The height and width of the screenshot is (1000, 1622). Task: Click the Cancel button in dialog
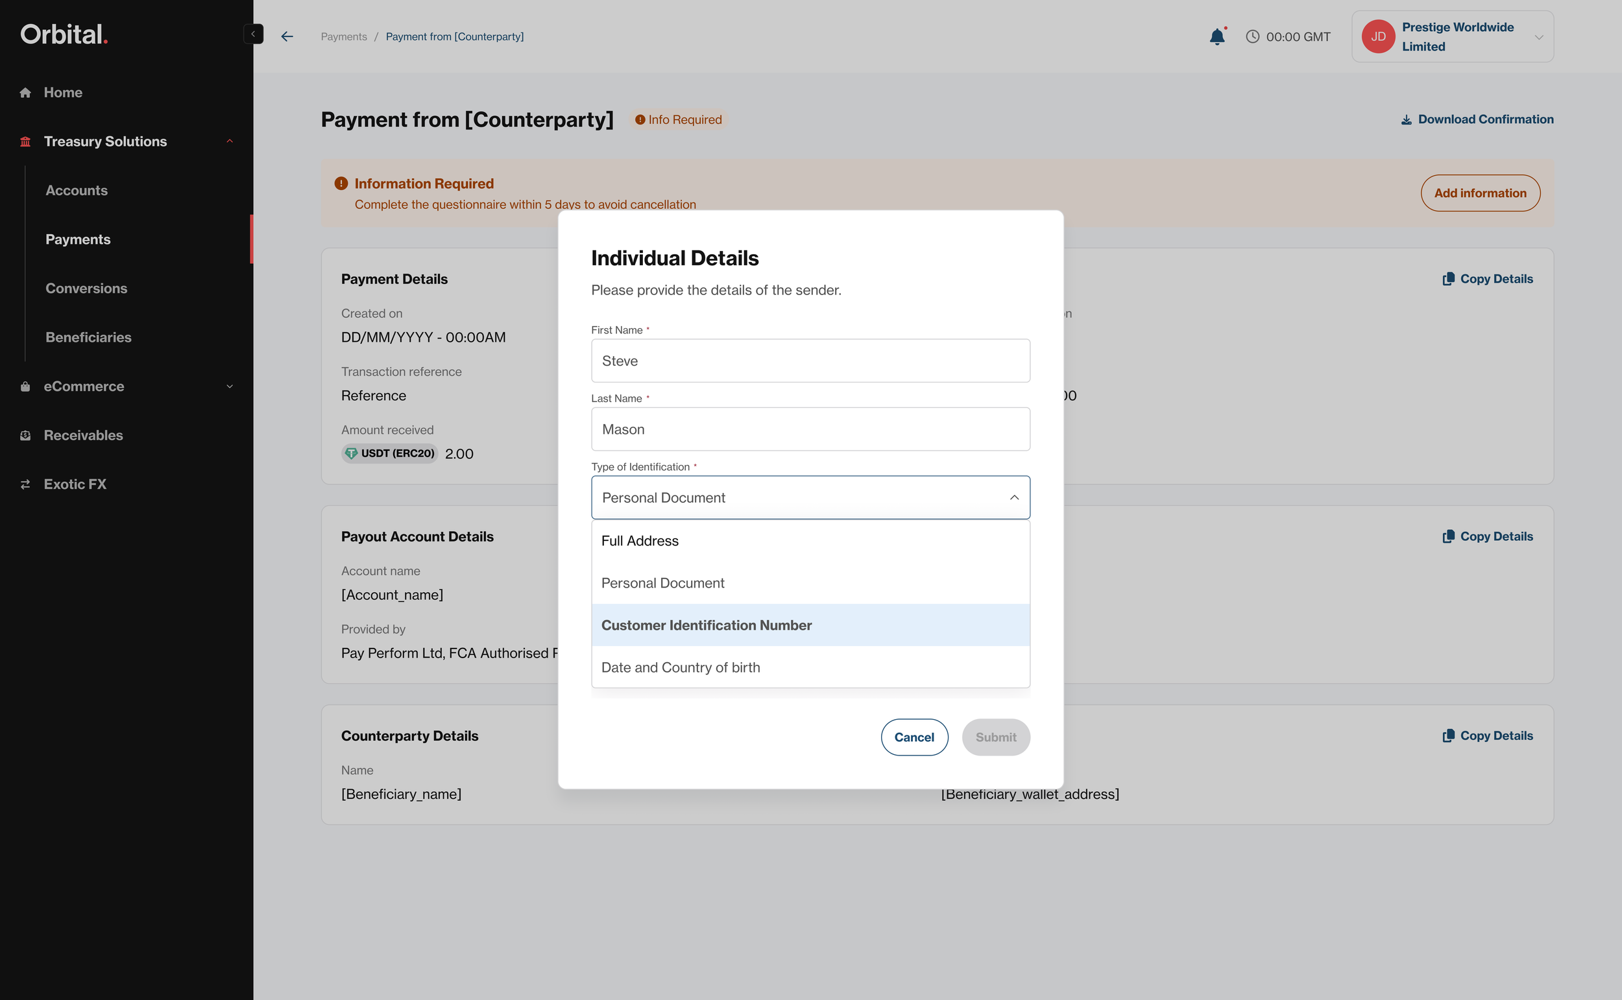coord(914,737)
